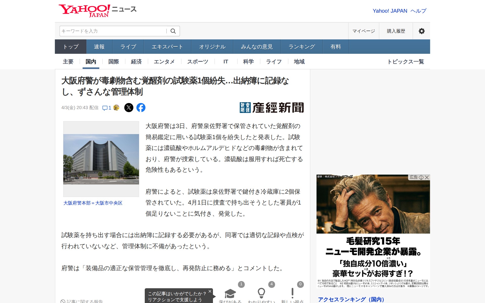This screenshot has width=485, height=303.
Task: Click the Yahoo! JAPAN News logo
Action: point(98,11)
